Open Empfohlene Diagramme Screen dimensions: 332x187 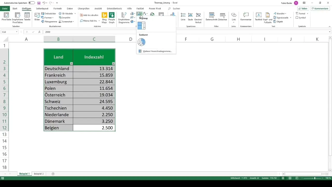point(124,18)
